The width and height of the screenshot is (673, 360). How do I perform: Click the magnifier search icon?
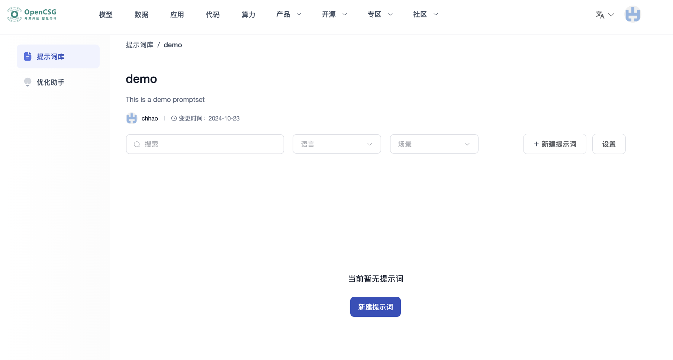(137, 144)
